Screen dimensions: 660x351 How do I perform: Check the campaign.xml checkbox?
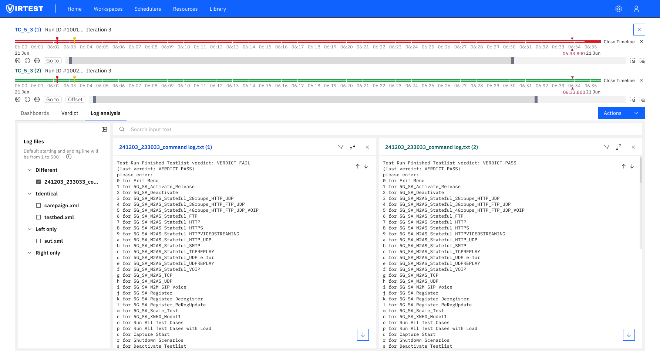click(x=38, y=205)
